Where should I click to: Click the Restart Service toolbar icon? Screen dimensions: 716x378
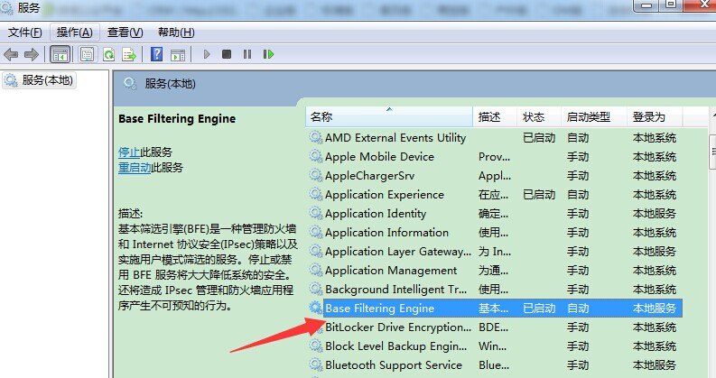[x=268, y=54]
